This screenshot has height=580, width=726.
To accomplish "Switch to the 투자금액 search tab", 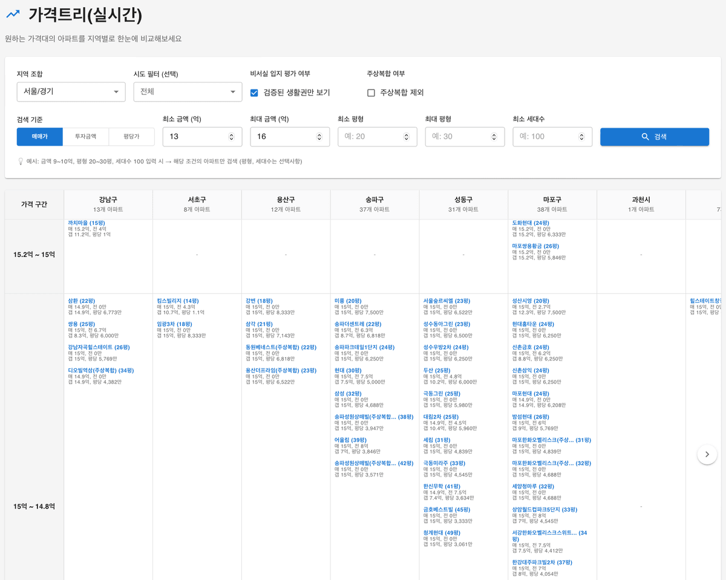I will tap(85, 137).
